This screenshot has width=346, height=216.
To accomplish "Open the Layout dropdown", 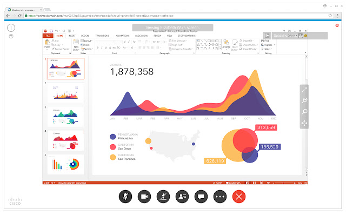I will pyautogui.click(x=86, y=41).
